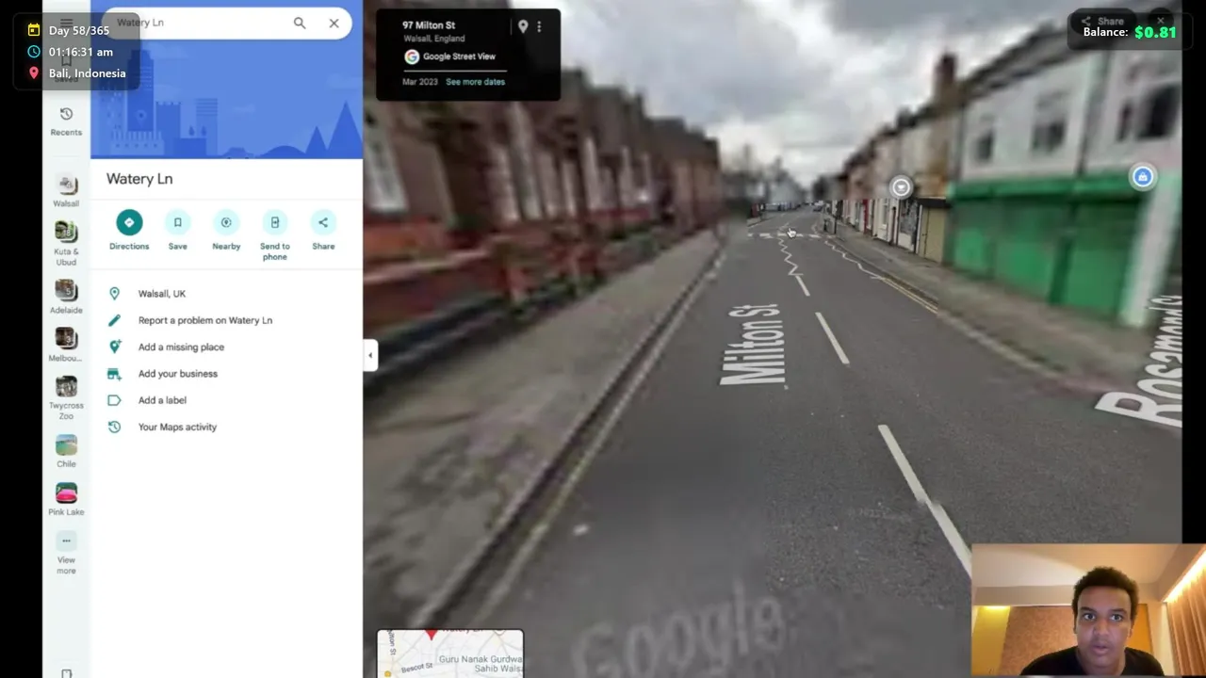Save Watery Ln to a list
This screenshot has height=678, width=1206.
(177, 231)
